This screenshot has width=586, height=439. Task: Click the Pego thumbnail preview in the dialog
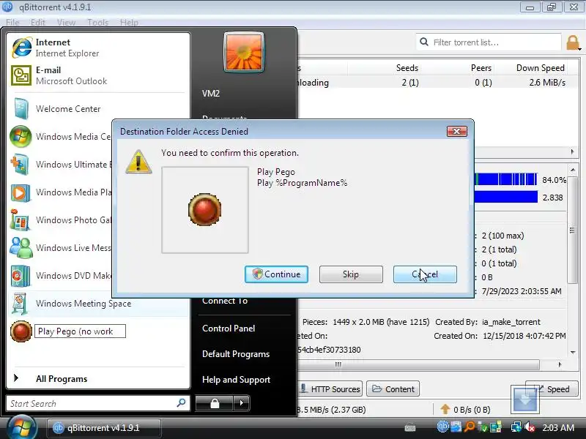(x=205, y=210)
